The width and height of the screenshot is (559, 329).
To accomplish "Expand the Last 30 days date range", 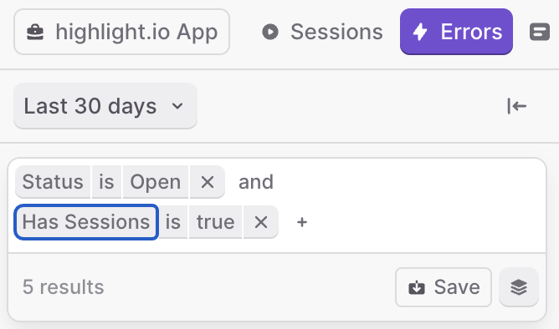I will (105, 106).
